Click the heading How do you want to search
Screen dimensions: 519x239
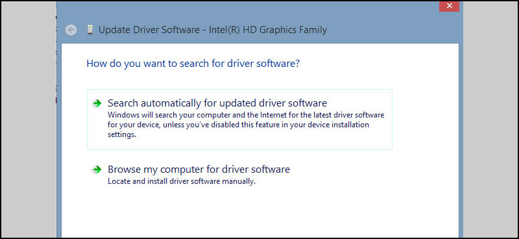click(193, 63)
